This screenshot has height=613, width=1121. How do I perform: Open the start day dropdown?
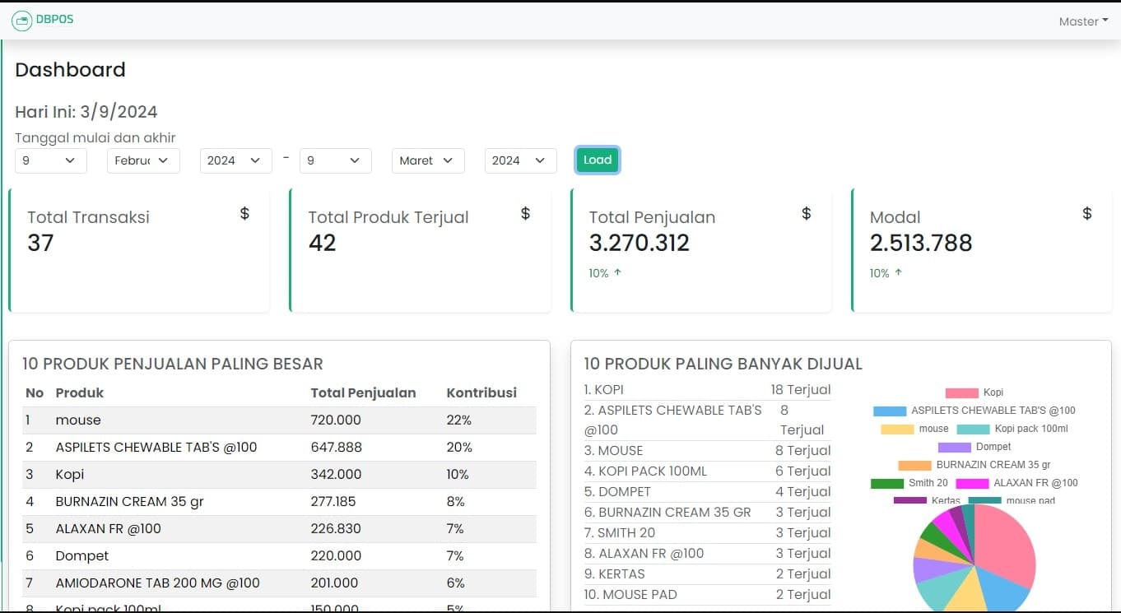[50, 160]
